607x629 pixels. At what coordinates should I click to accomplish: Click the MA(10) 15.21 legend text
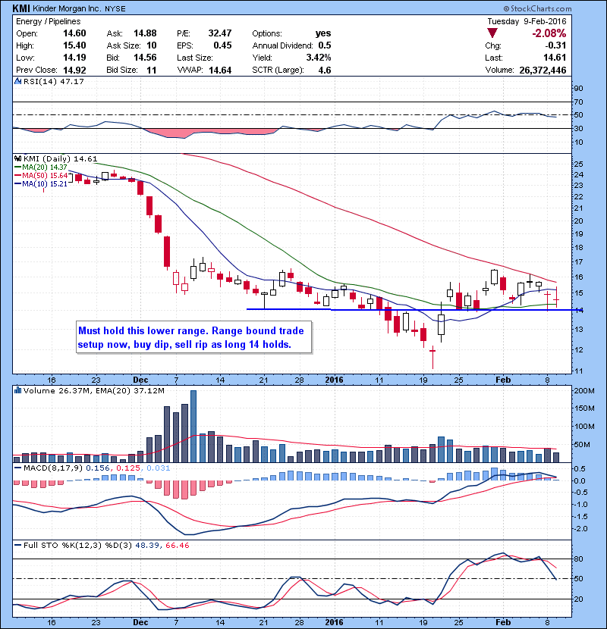click(45, 184)
